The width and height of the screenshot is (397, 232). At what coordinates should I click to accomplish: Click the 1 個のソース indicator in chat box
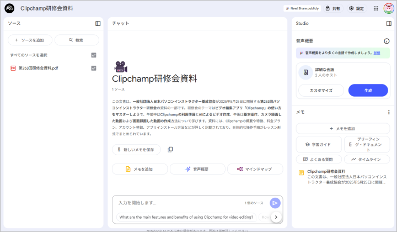tap(254, 203)
